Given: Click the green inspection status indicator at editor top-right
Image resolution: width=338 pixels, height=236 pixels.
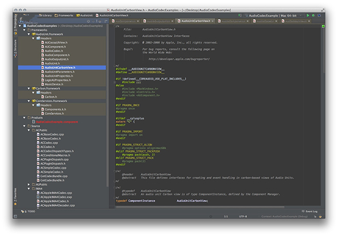Looking at the screenshot, I should [x=323, y=26].
